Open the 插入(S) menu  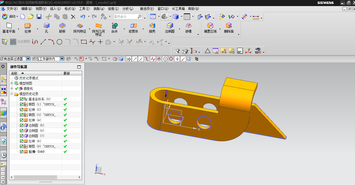(x=55, y=9)
